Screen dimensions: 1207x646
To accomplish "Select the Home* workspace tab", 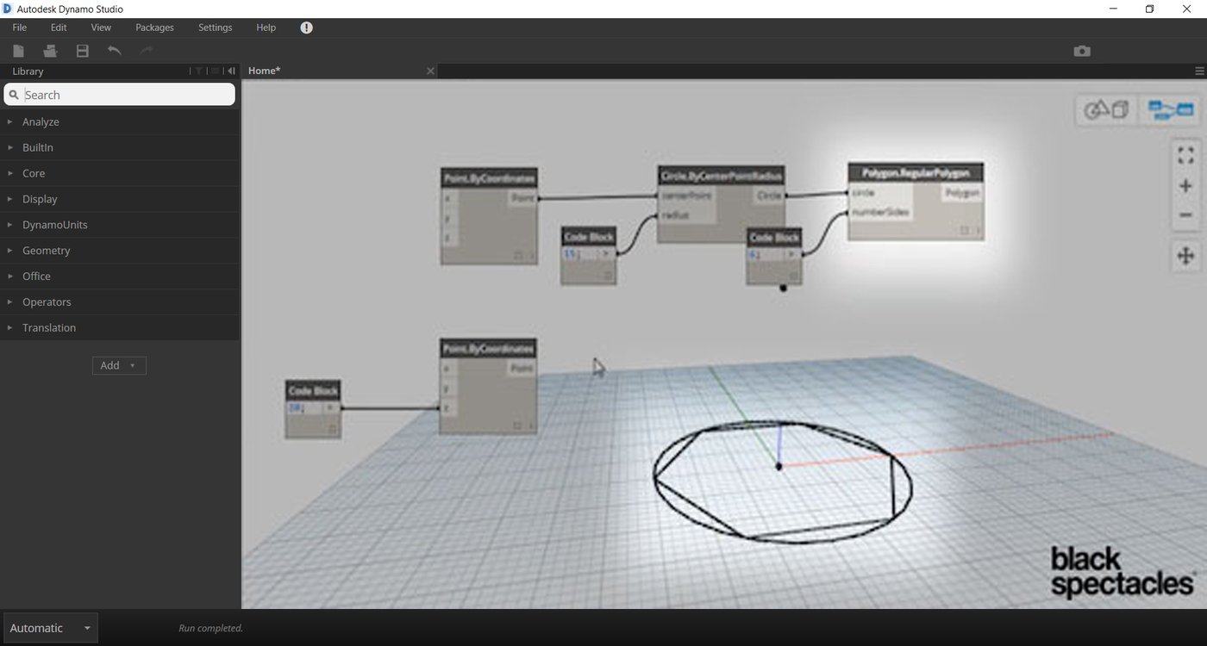I will click(x=264, y=71).
